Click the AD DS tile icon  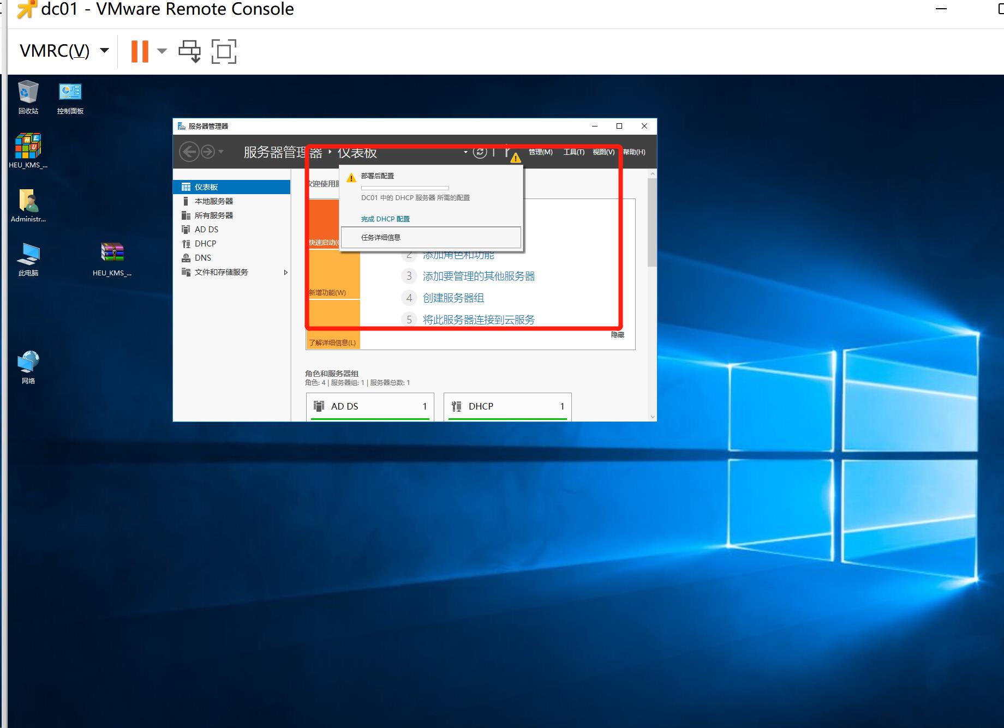tap(319, 406)
